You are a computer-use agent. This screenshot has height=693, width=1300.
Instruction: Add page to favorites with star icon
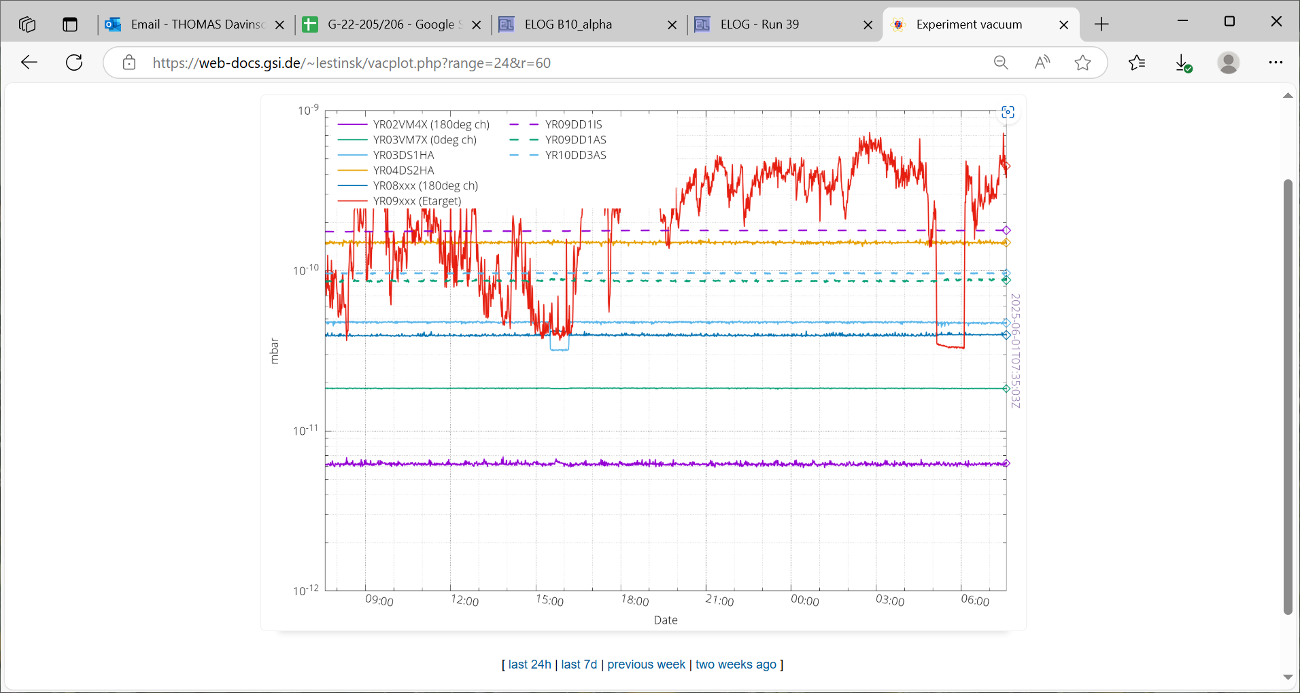(1082, 63)
